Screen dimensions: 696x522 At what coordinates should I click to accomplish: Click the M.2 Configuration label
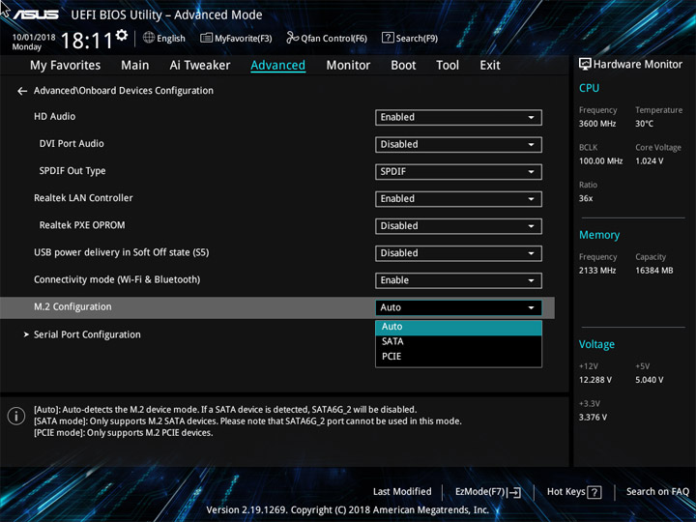click(x=72, y=307)
